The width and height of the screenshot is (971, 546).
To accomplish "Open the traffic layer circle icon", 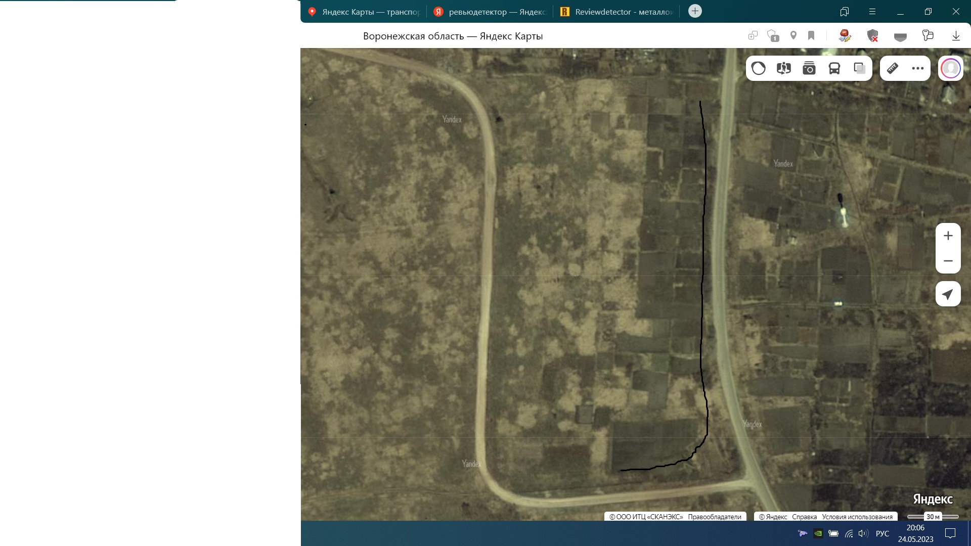I will pyautogui.click(x=758, y=68).
